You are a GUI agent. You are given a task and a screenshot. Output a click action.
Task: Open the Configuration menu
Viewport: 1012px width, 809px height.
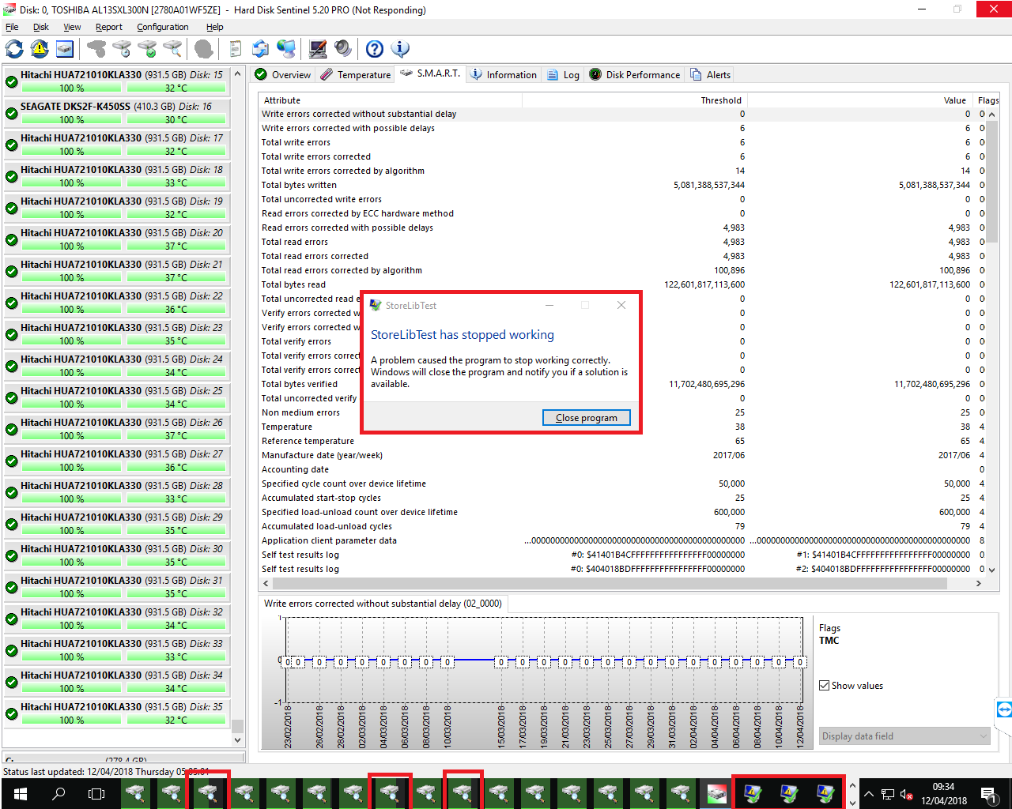[x=163, y=27]
